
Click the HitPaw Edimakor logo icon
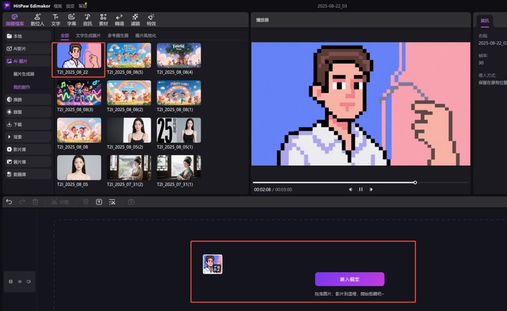click(x=6, y=6)
